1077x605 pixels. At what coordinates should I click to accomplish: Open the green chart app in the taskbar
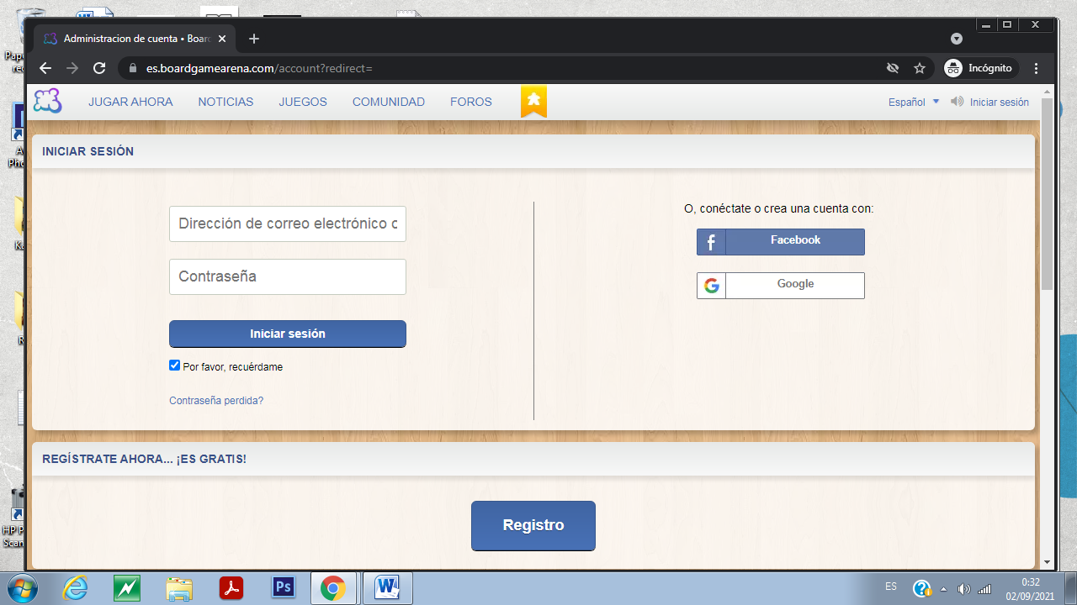pos(127,588)
